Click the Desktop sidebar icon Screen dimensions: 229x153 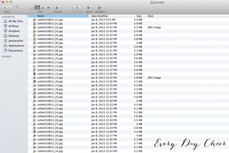[x=6, y=36]
